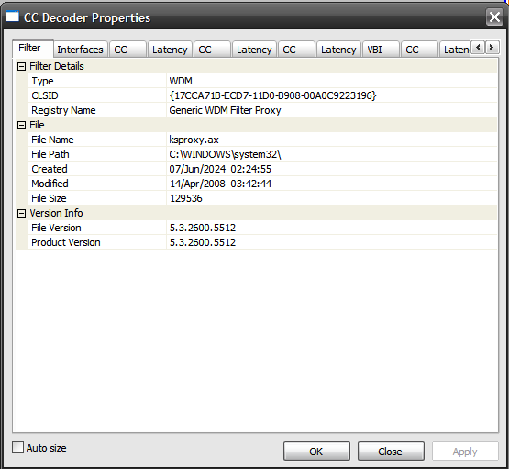Click the OK button

coord(316,452)
